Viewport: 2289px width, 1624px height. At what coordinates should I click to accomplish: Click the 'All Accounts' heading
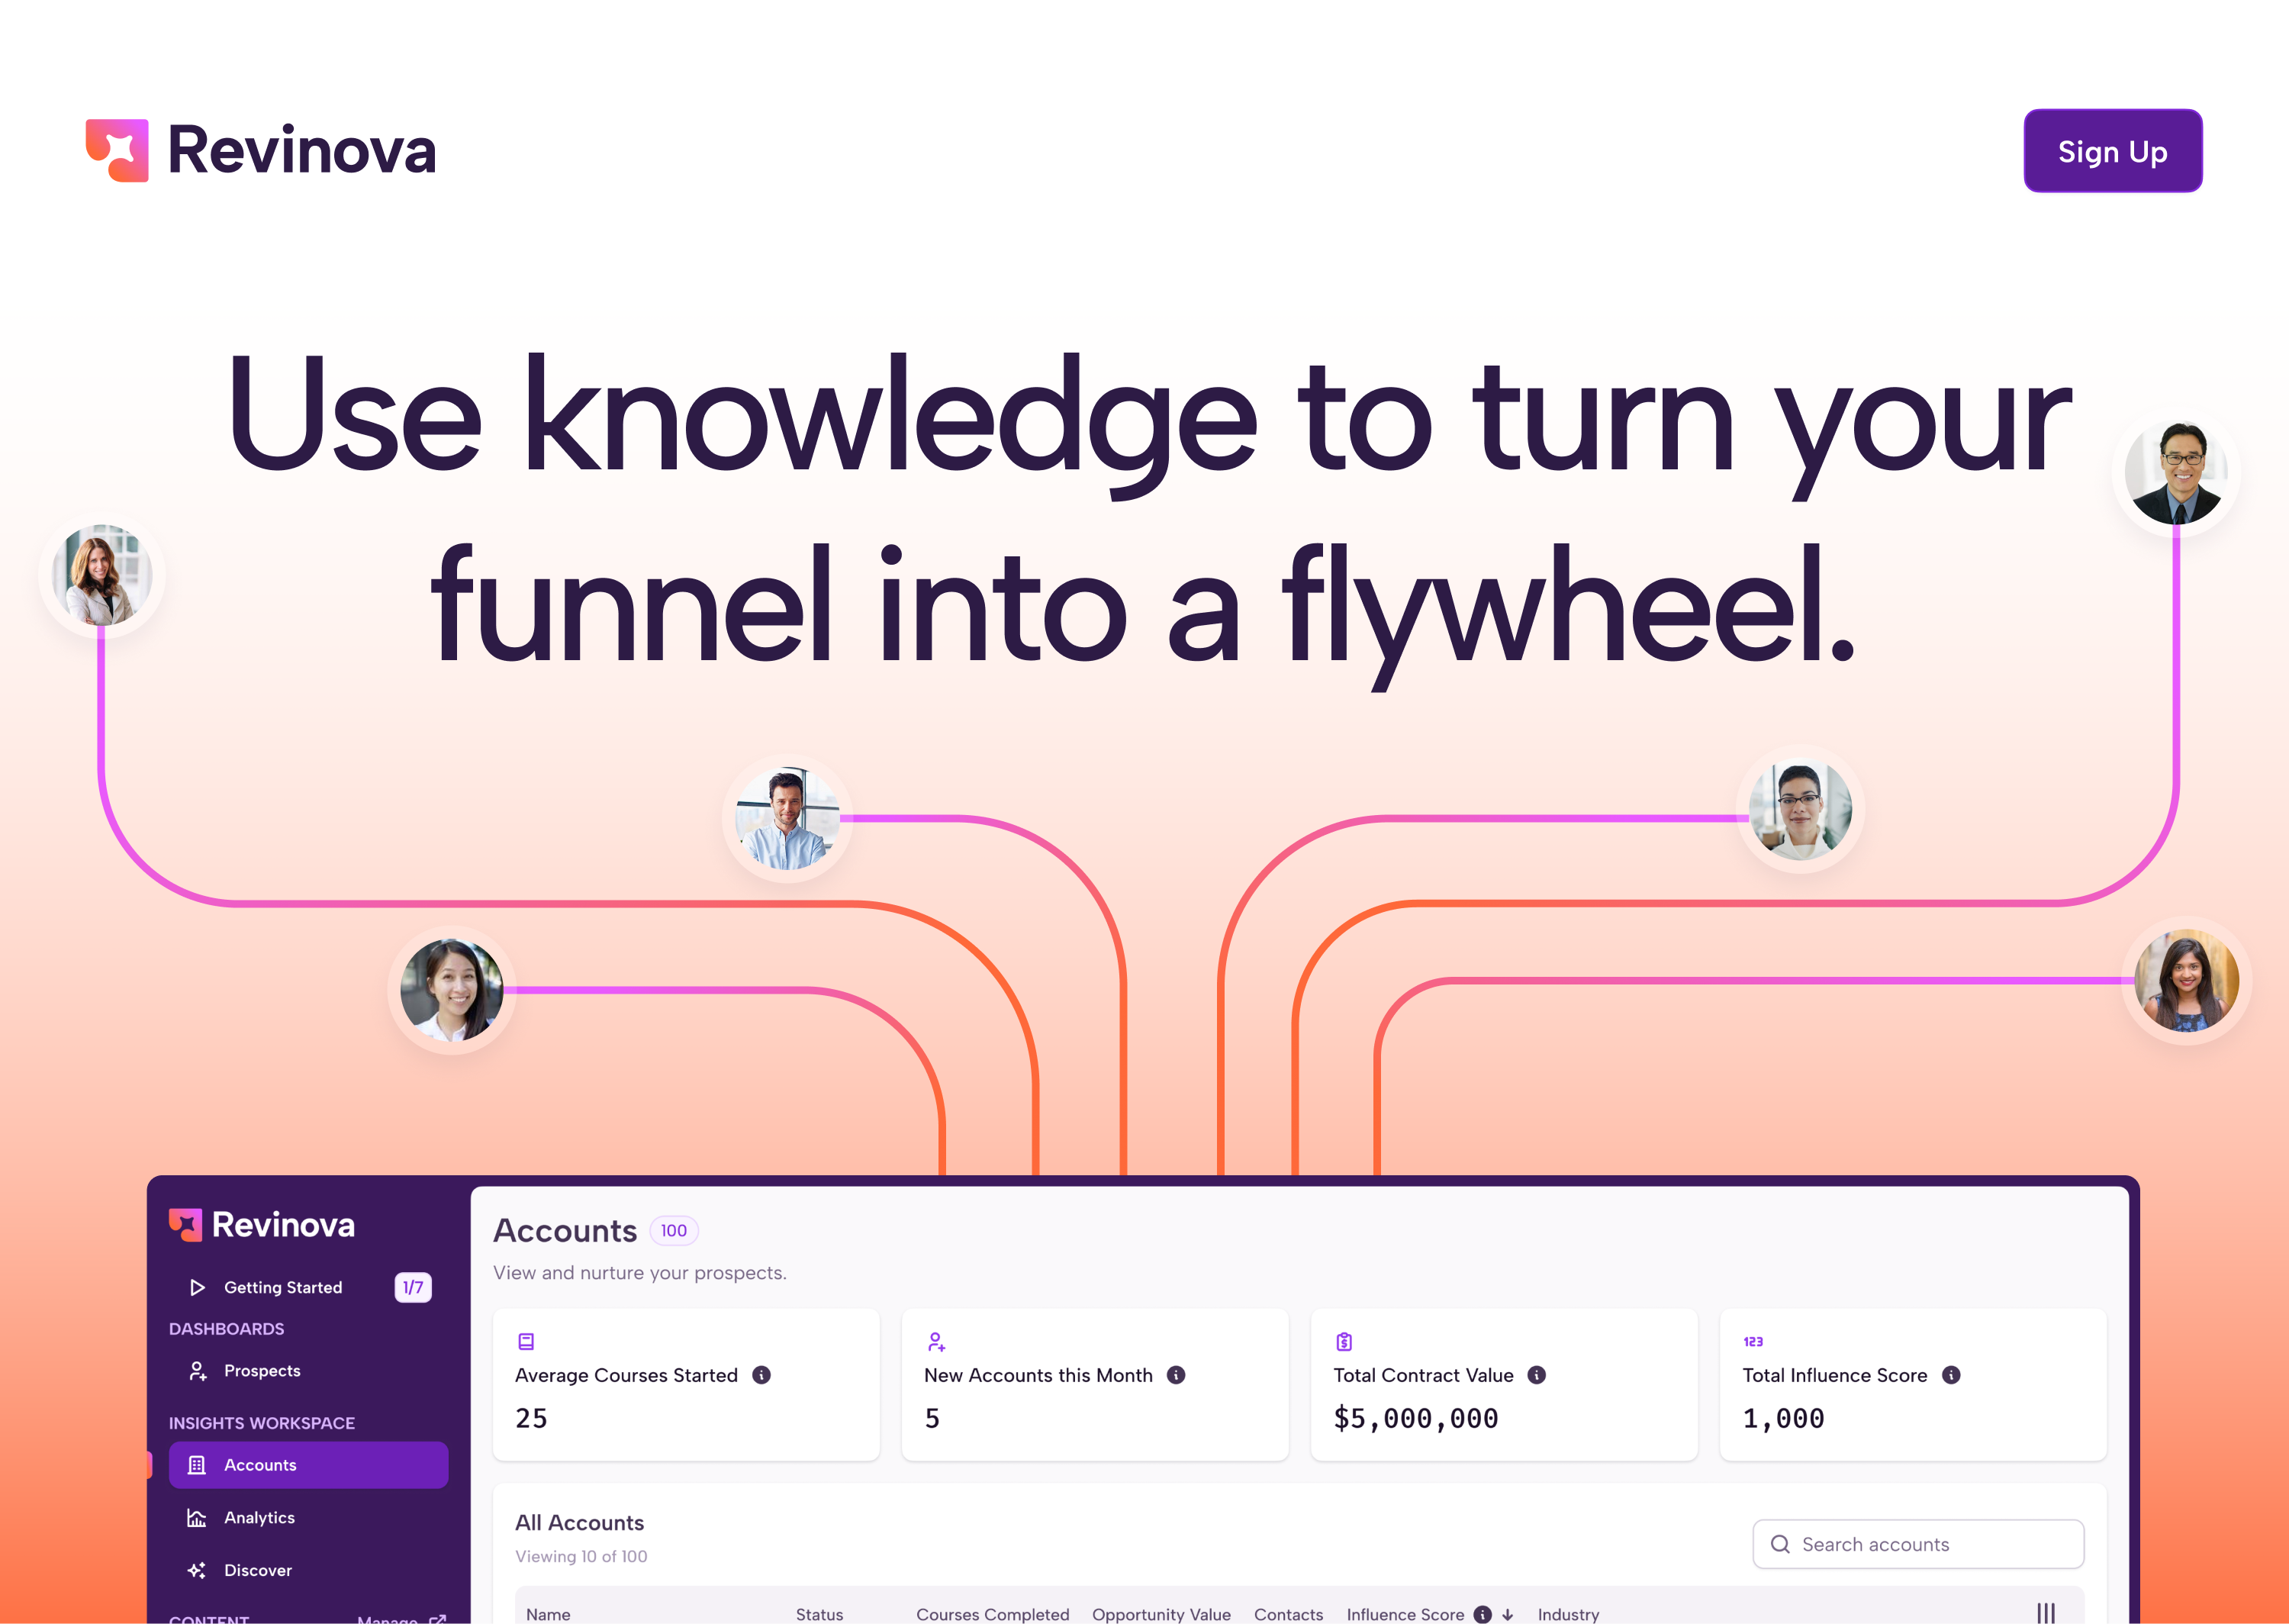580,1522
